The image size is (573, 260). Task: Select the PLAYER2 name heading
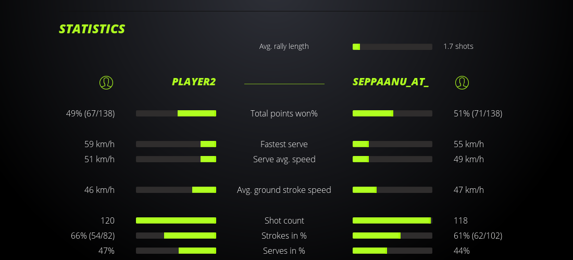[194, 82]
